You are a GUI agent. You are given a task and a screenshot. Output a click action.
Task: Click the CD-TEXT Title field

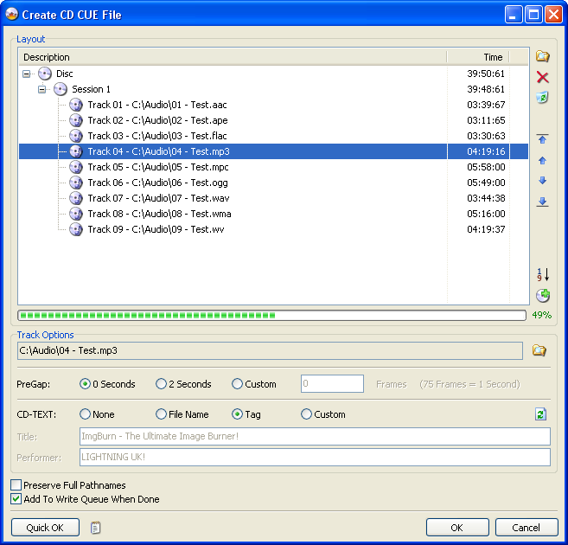coord(315,436)
